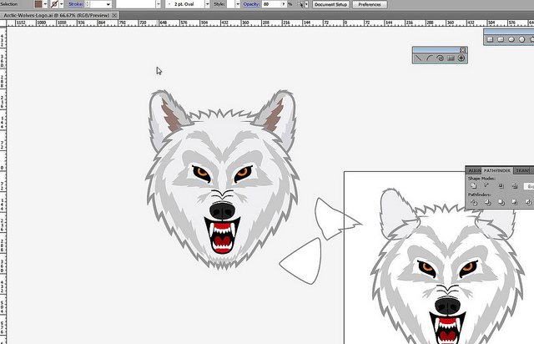The image size is (534, 344).
Task: Open the fill color dropdown arrow
Action: (x=45, y=4)
